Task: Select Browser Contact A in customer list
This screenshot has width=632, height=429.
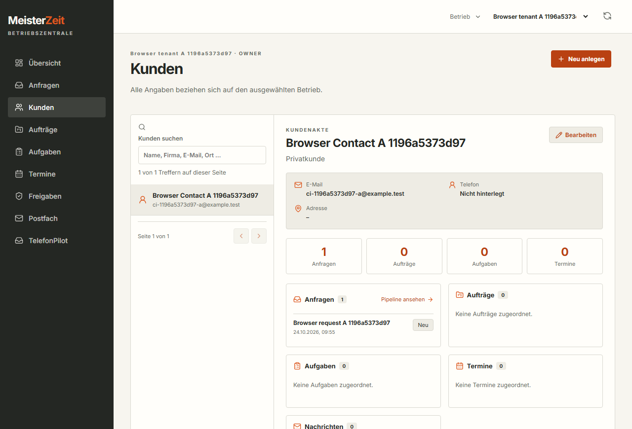Action: 202,200
